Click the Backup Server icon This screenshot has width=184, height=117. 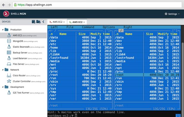(9, 53)
